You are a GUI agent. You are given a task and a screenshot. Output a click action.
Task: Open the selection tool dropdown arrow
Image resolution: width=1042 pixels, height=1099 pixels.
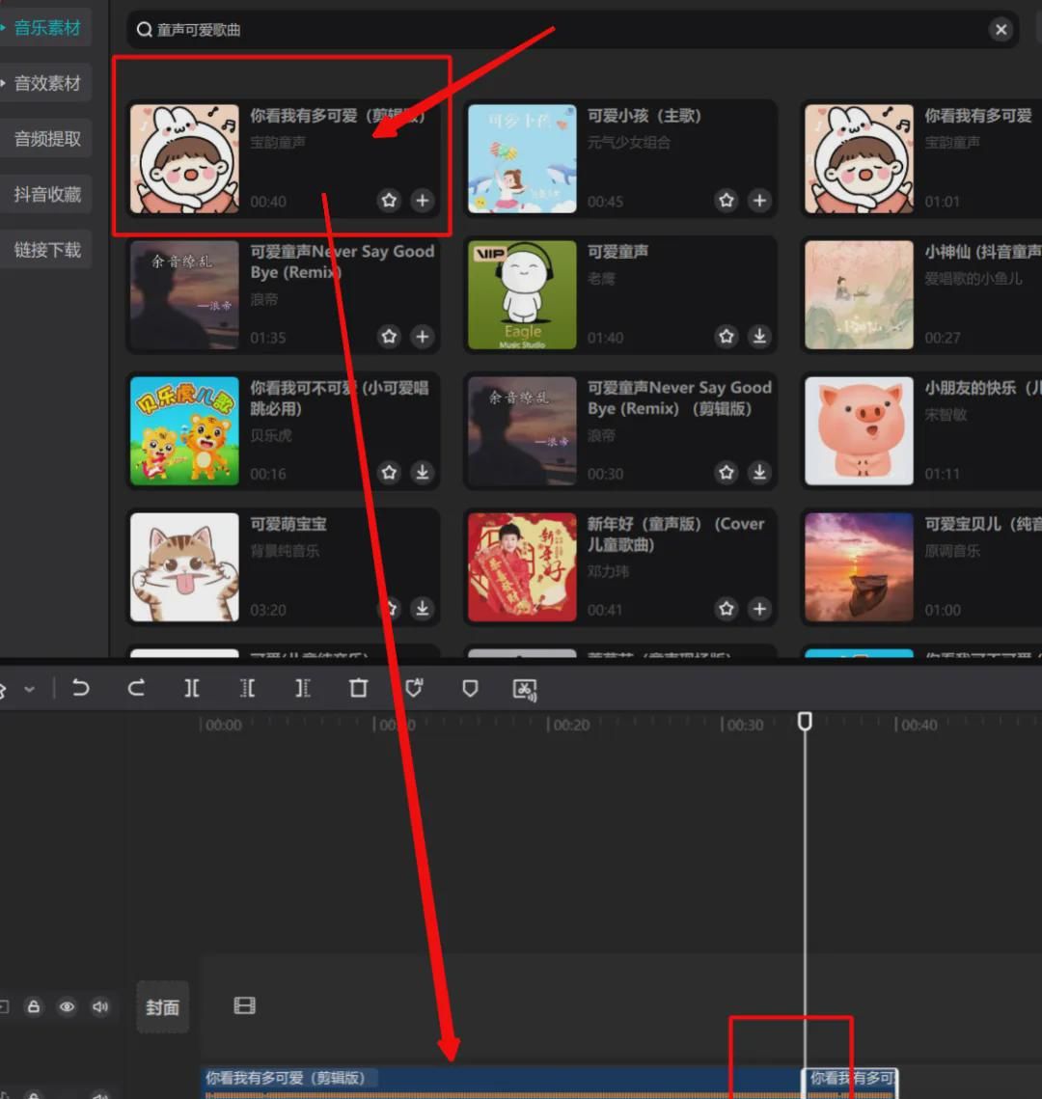(30, 689)
